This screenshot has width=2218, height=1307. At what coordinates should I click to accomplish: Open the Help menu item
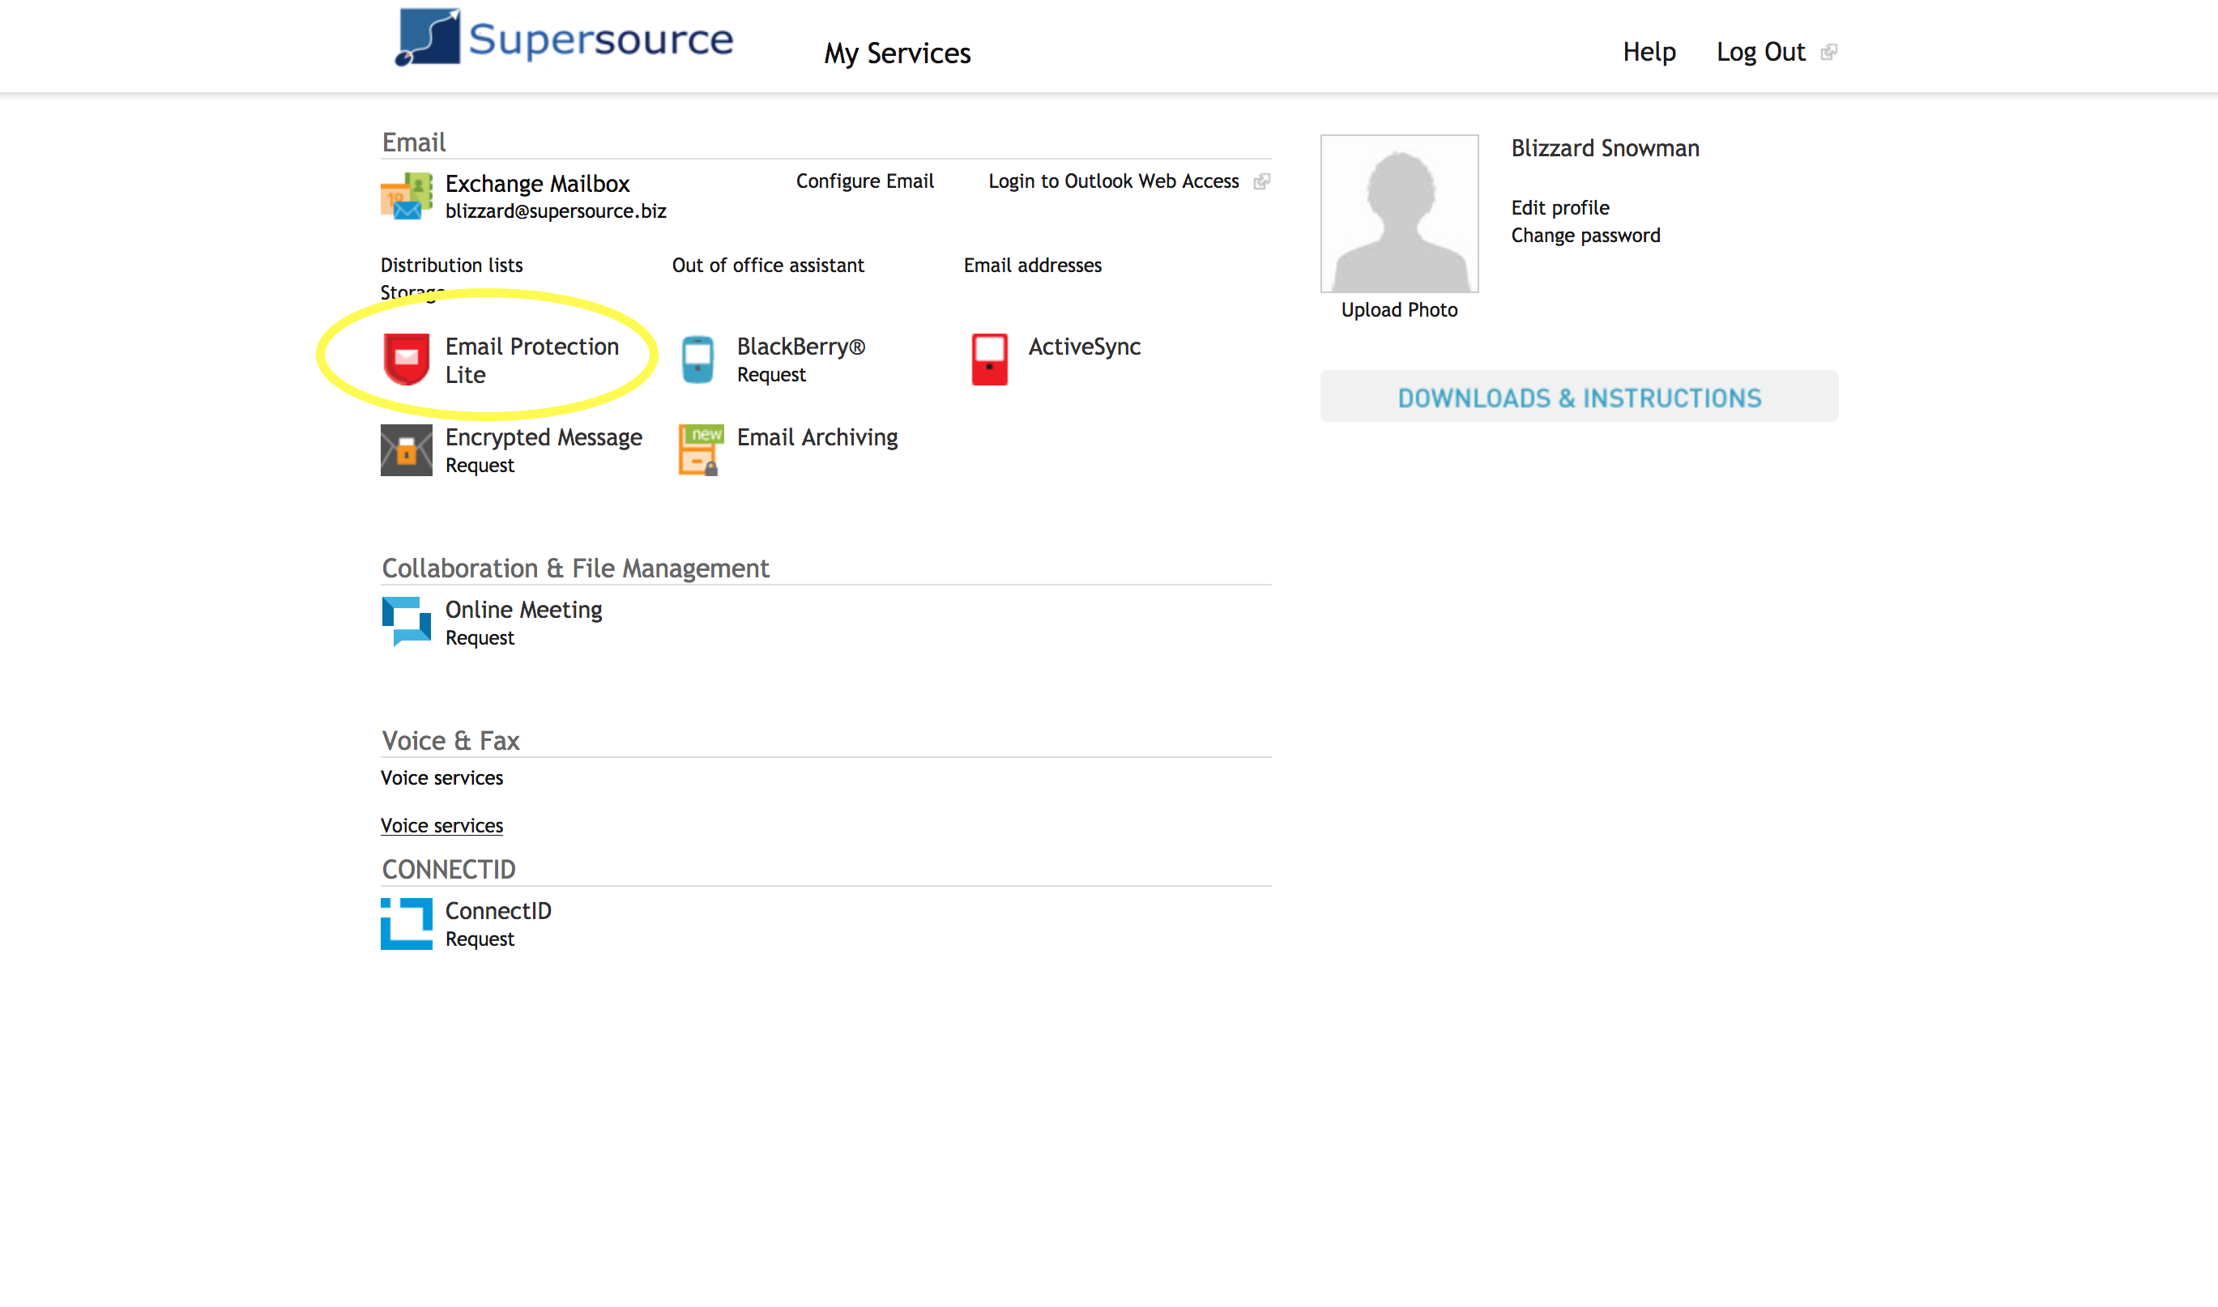pyautogui.click(x=1649, y=52)
